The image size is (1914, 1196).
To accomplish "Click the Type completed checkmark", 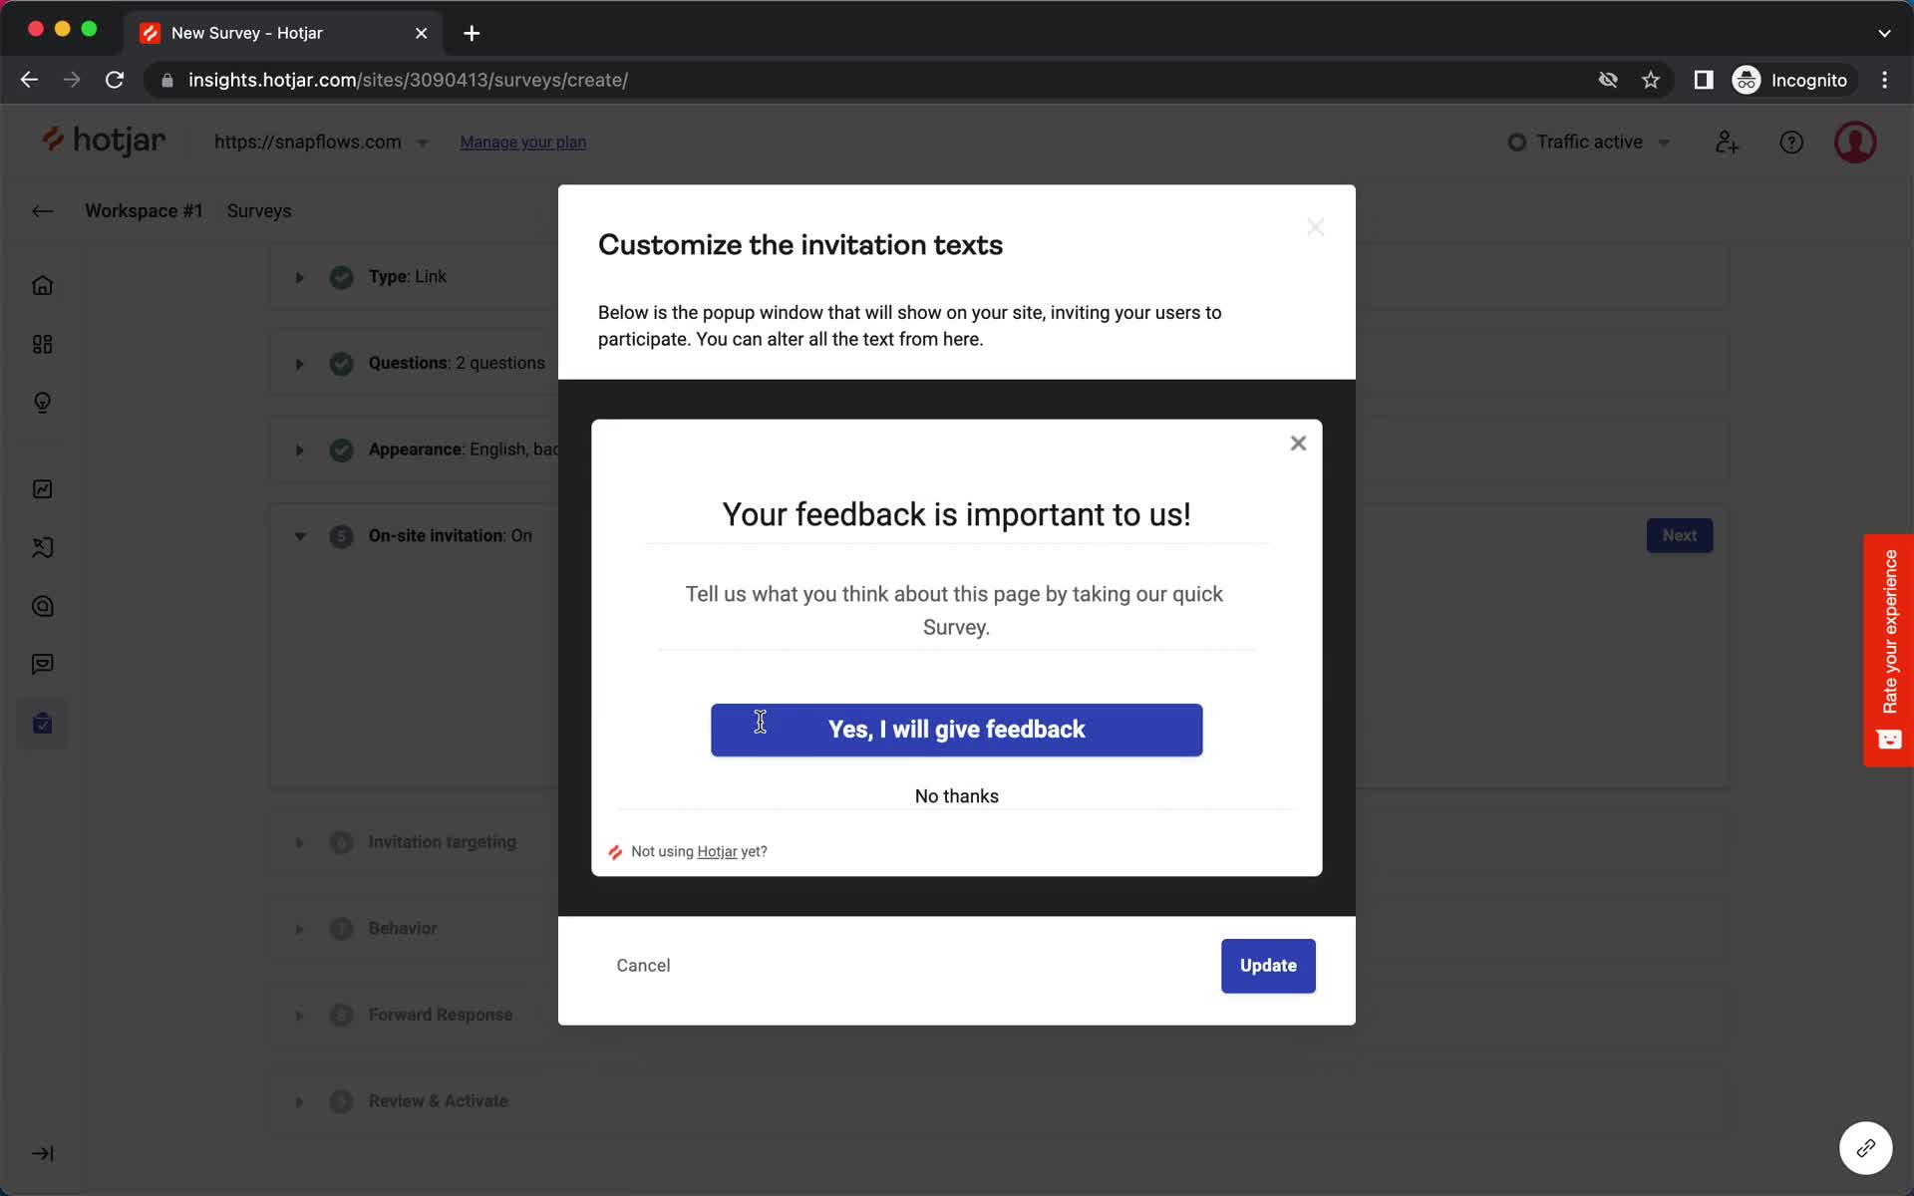I will coord(341,277).
